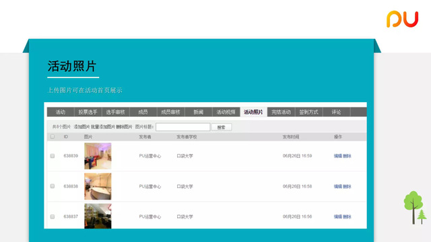Tick the checkbox for photo 638838

pyautogui.click(x=53, y=186)
